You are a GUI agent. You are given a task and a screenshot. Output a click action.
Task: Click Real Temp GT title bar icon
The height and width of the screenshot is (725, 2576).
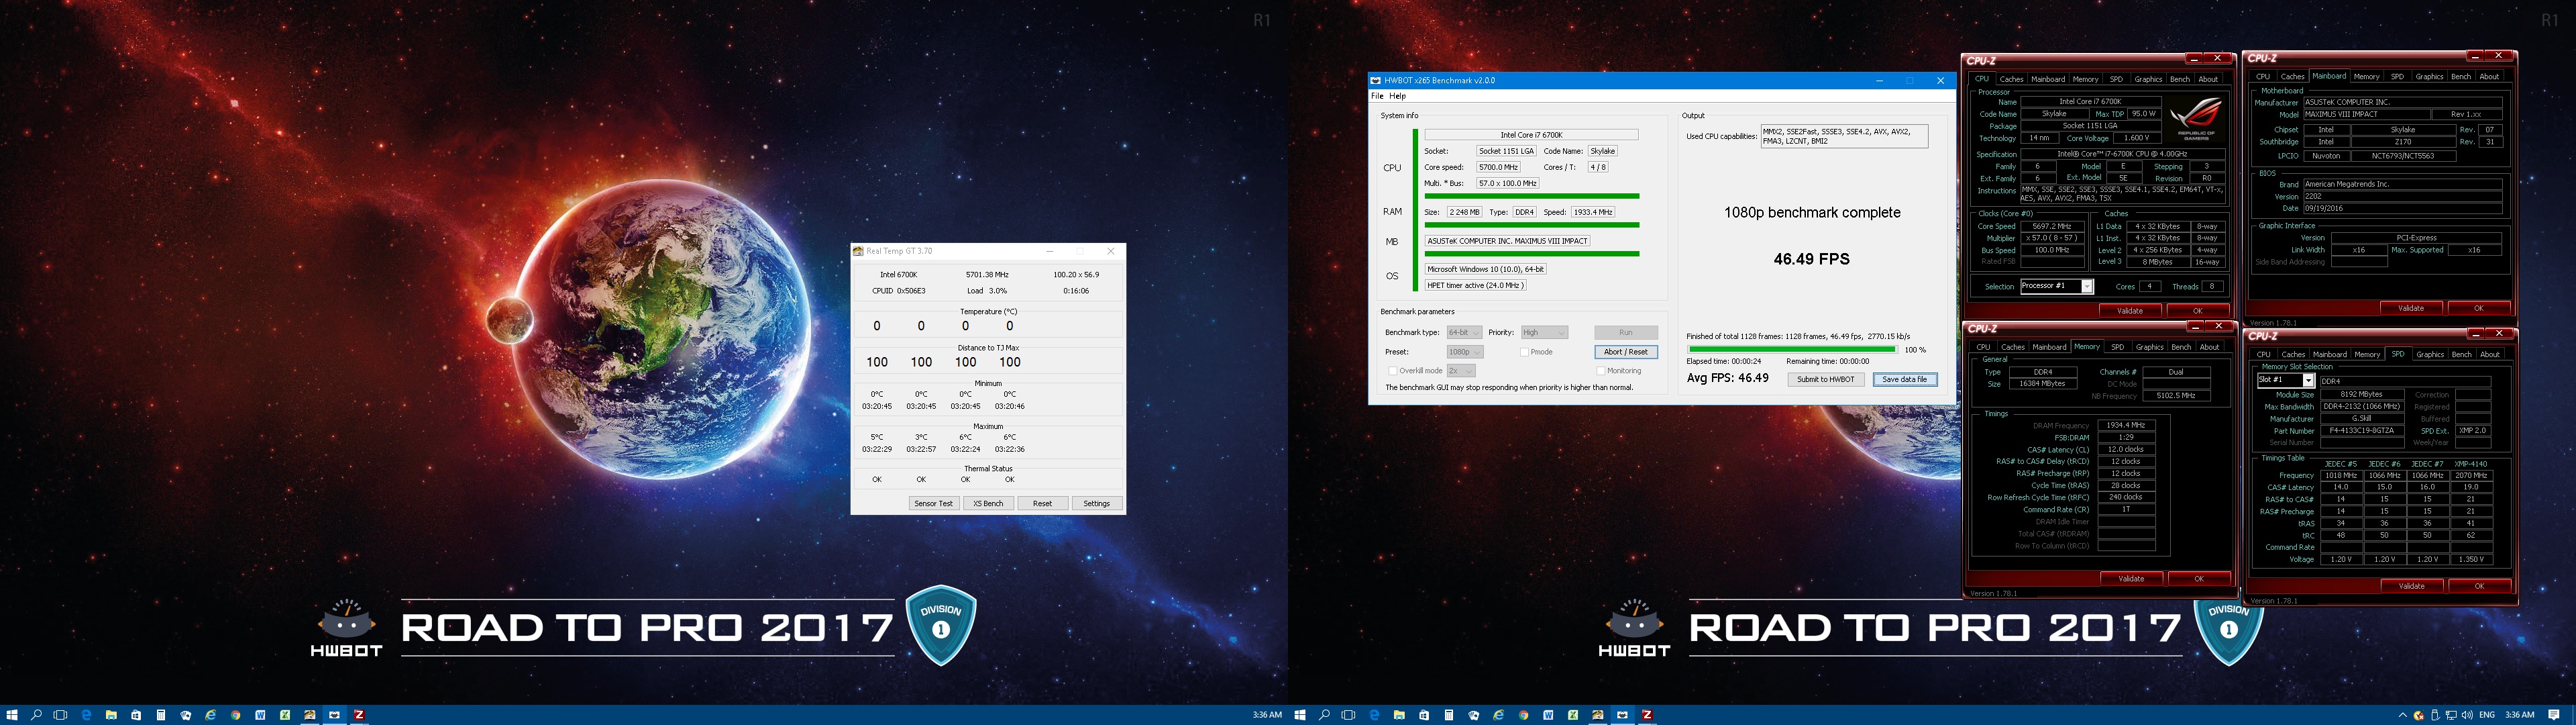pos(858,251)
